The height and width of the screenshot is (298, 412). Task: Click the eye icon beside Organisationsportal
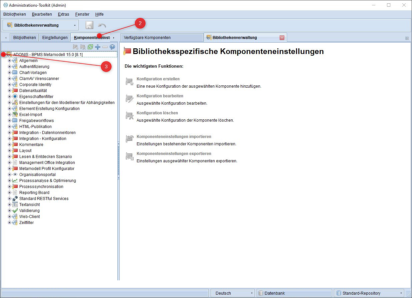tap(15, 175)
